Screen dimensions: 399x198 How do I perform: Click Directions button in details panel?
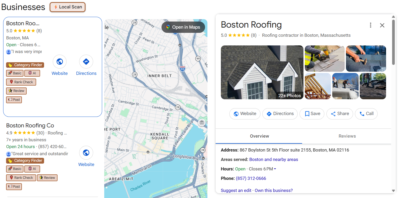tap(280, 114)
